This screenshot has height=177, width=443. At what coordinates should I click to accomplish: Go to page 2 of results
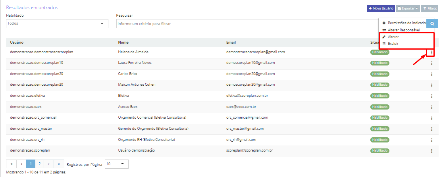(x=40, y=164)
